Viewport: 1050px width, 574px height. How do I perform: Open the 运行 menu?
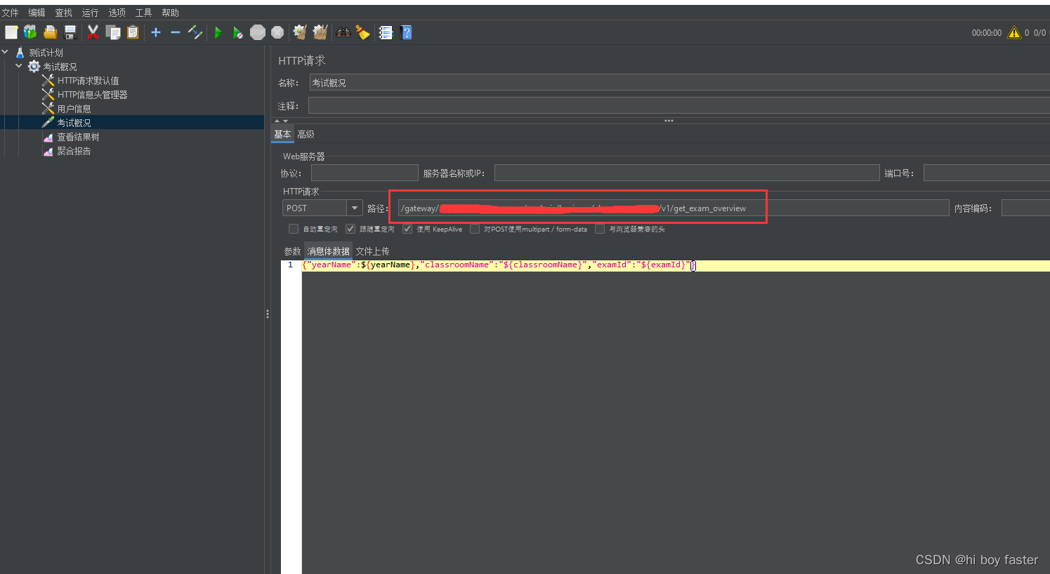90,13
